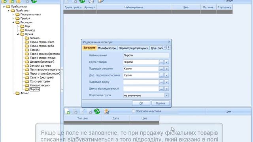The height and width of the screenshot is (142, 253).
Task: Refresh the price list with the green arrows icon
Action: [x=97, y=111]
